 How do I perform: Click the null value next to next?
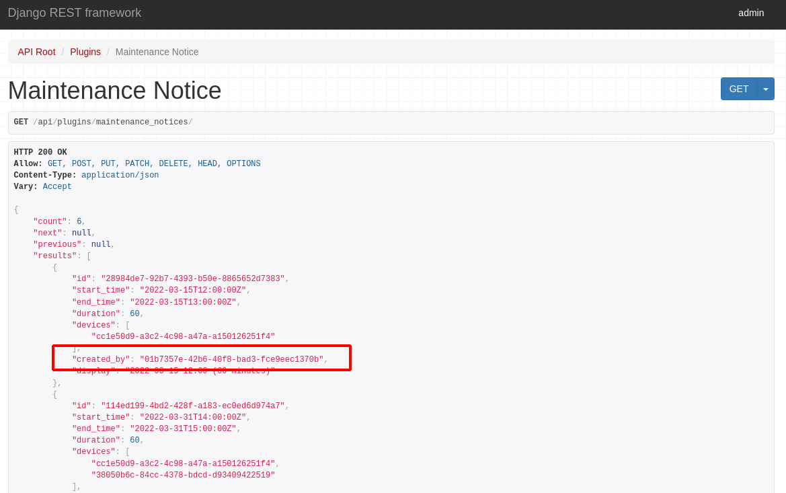coord(81,232)
